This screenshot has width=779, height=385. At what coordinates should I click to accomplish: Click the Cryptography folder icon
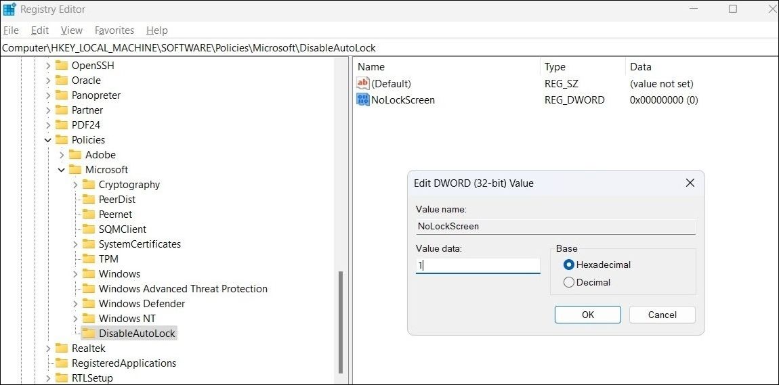pyautogui.click(x=89, y=184)
